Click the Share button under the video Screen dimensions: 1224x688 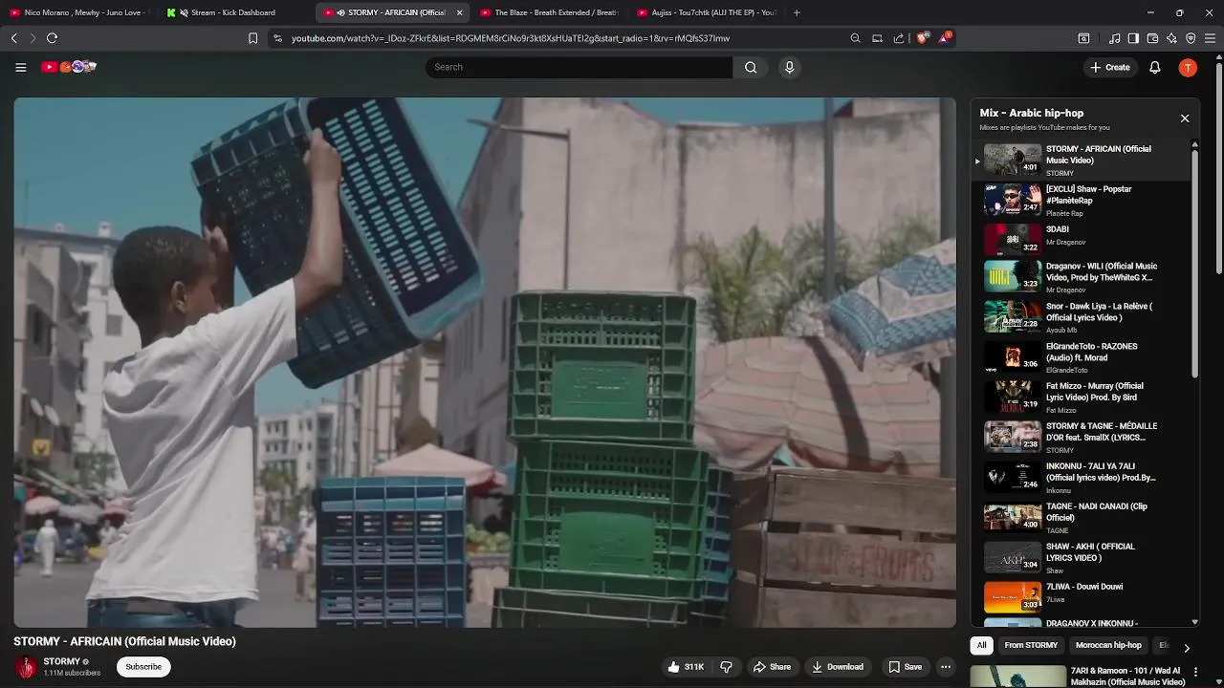pos(772,667)
